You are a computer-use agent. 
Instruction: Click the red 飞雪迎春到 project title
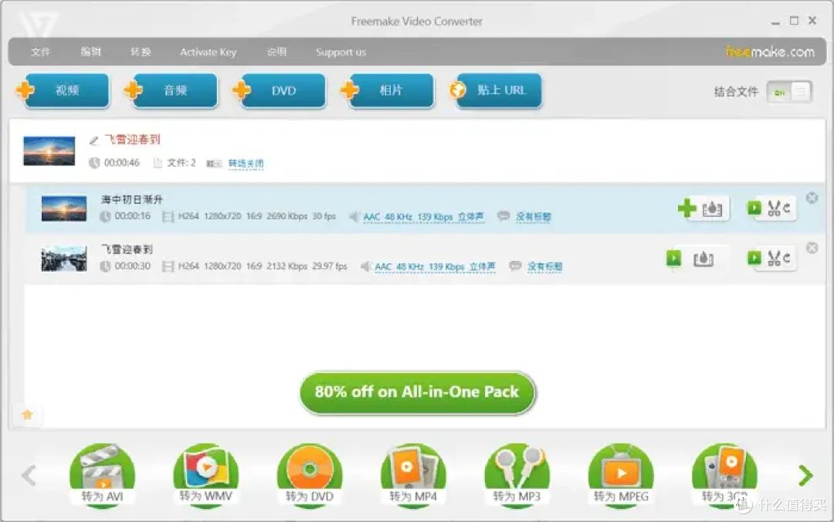pyautogui.click(x=133, y=140)
